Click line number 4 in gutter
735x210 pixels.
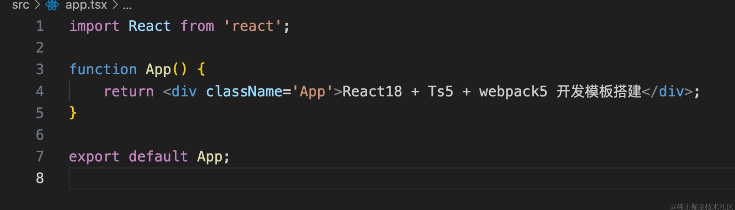click(x=40, y=91)
